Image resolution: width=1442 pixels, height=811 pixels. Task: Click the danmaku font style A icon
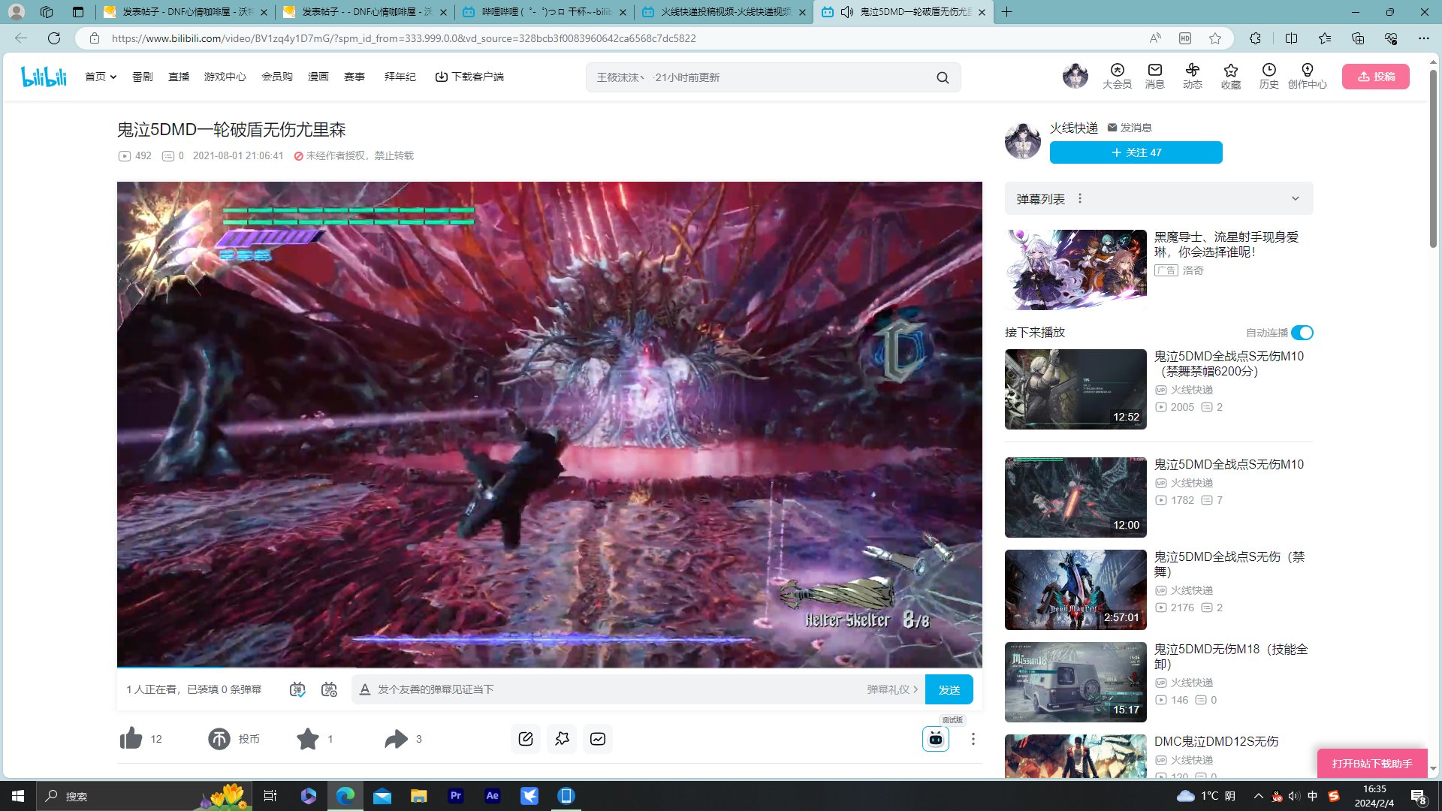(365, 689)
